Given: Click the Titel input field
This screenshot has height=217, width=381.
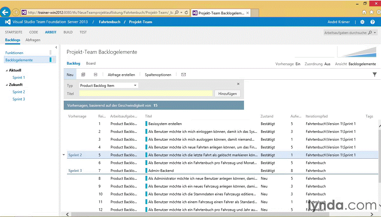Looking at the screenshot, I should pyautogui.click(x=146, y=93).
